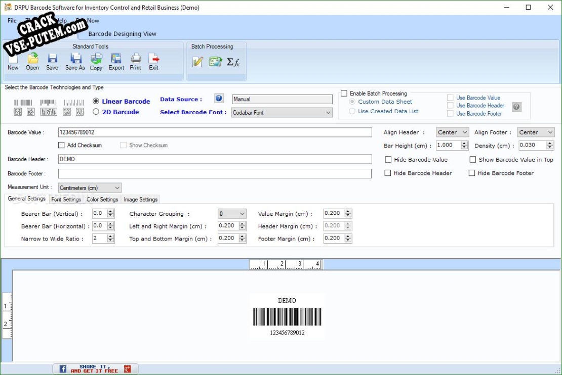
Task: Click the Data Source Manual field
Action: click(x=282, y=99)
